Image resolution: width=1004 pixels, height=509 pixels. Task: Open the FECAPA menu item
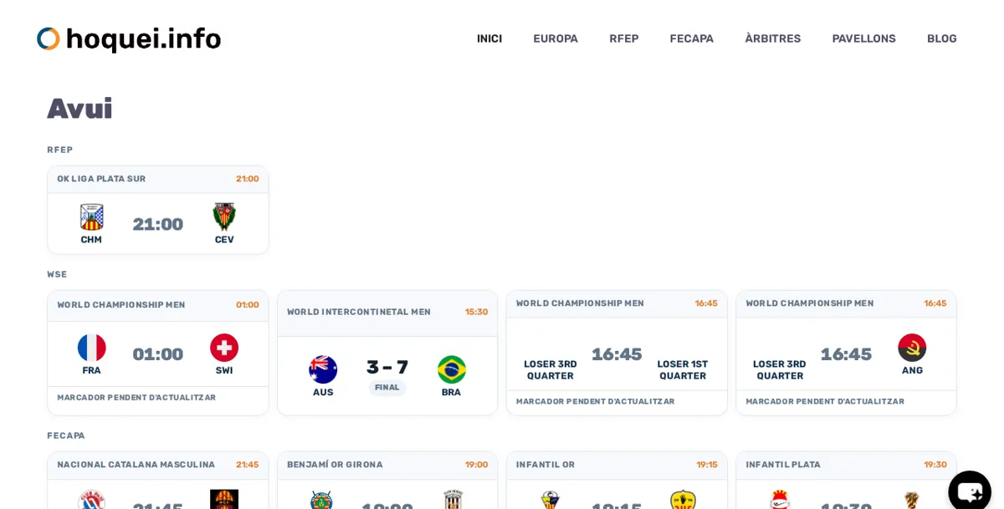point(692,38)
